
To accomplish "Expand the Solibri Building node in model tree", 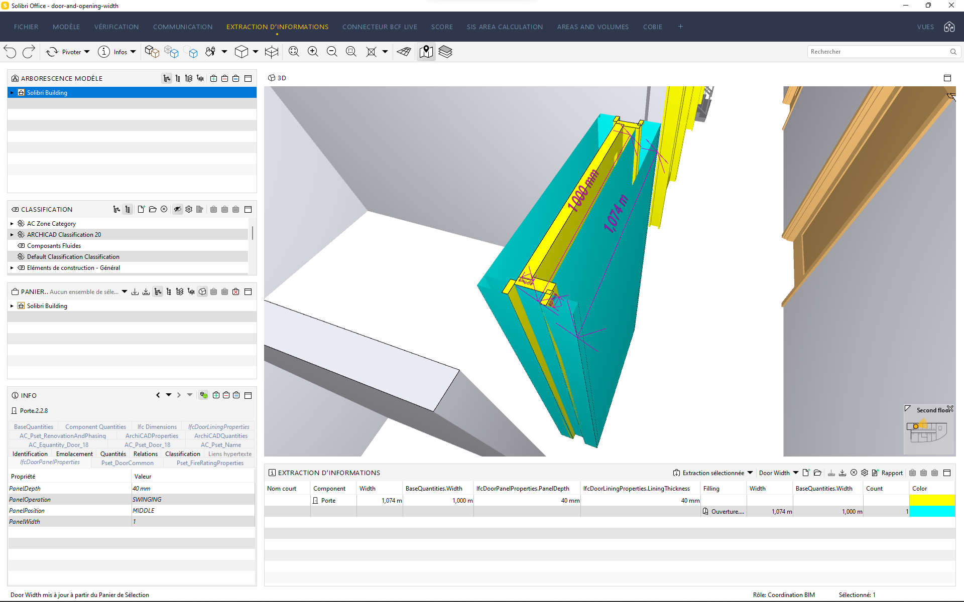I will tap(12, 93).
